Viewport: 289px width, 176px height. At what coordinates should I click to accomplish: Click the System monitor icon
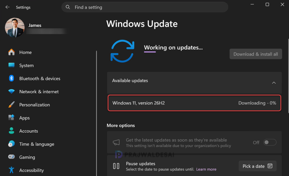click(11, 65)
